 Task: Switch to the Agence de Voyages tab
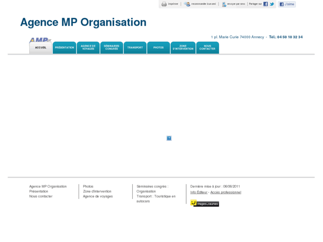click(x=88, y=48)
